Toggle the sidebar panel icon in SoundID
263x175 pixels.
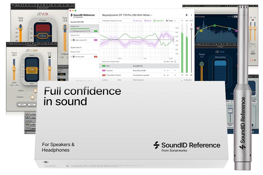(x=187, y=15)
